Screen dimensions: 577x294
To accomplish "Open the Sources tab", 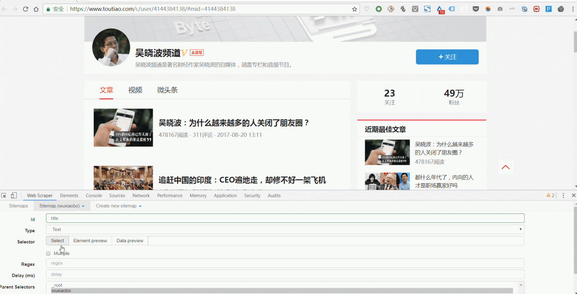I will (x=117, y=195).
